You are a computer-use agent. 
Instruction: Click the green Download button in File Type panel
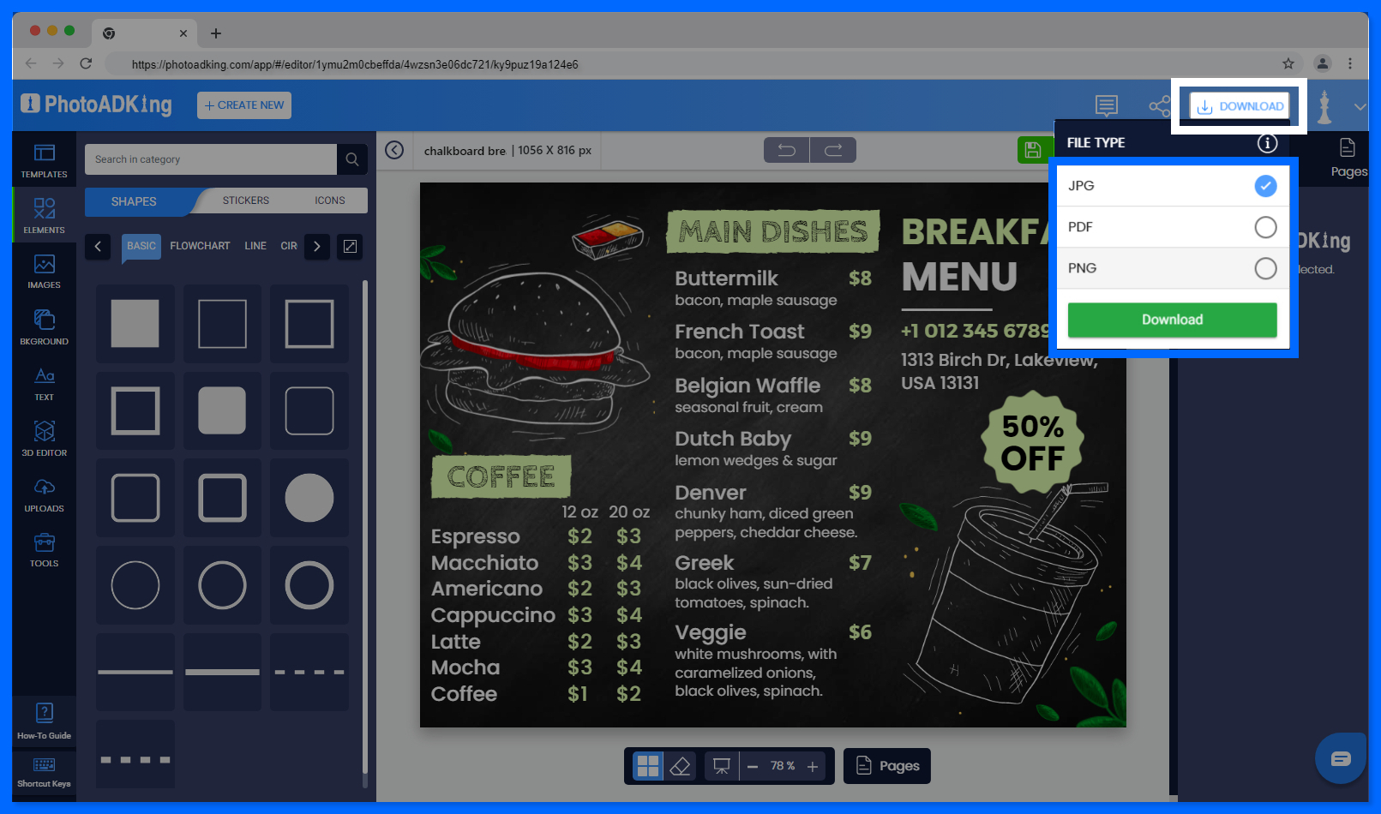pos(1172,320)
